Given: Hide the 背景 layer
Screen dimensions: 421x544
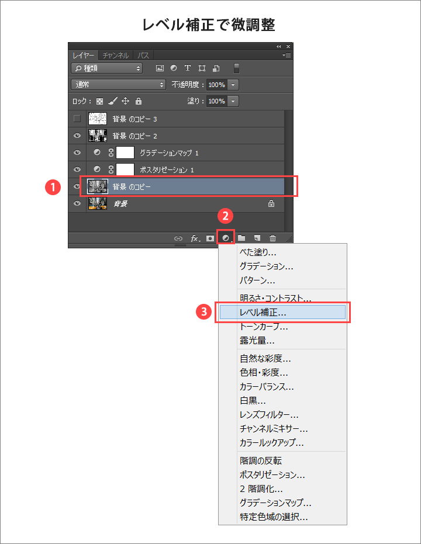Looking at the screenshot, I should (x=77, y=203).
